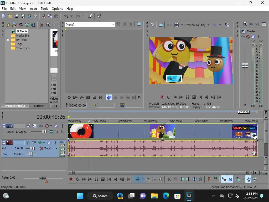Open the edit tool selector dropdown arrow
Screen dimensions: 269x202
coord(143,179)
